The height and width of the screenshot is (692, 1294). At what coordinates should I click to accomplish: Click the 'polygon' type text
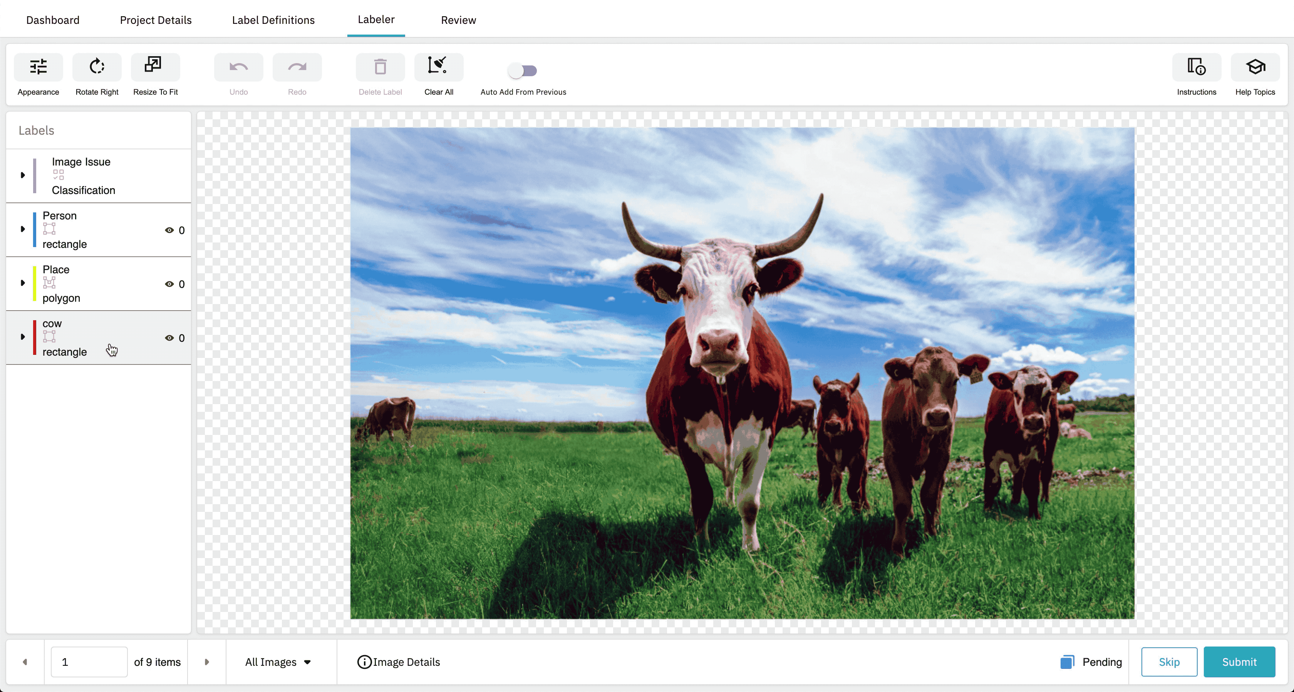61,298
